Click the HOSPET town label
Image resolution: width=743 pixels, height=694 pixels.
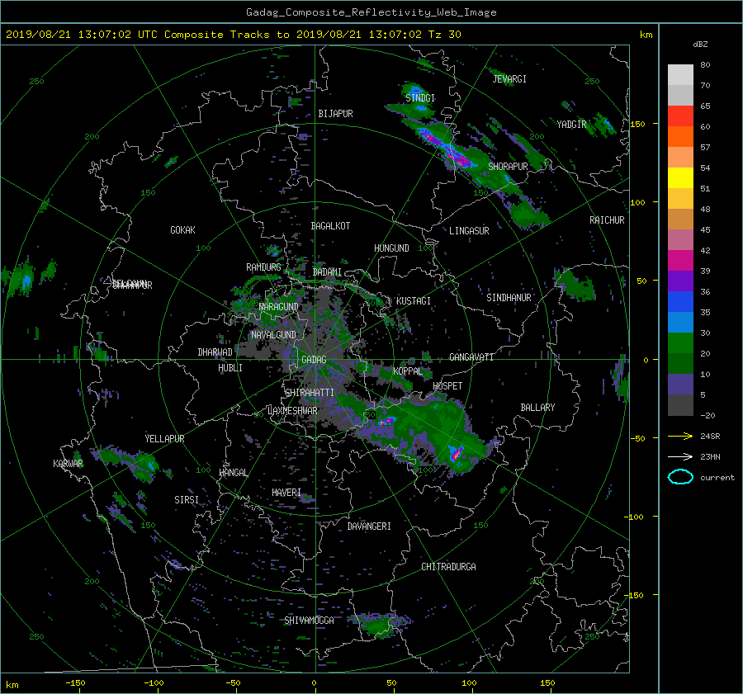coord(447,386)
